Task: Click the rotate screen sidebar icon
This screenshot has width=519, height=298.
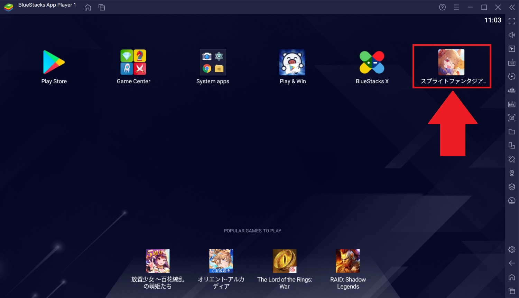Action: [x=512, y=159]
